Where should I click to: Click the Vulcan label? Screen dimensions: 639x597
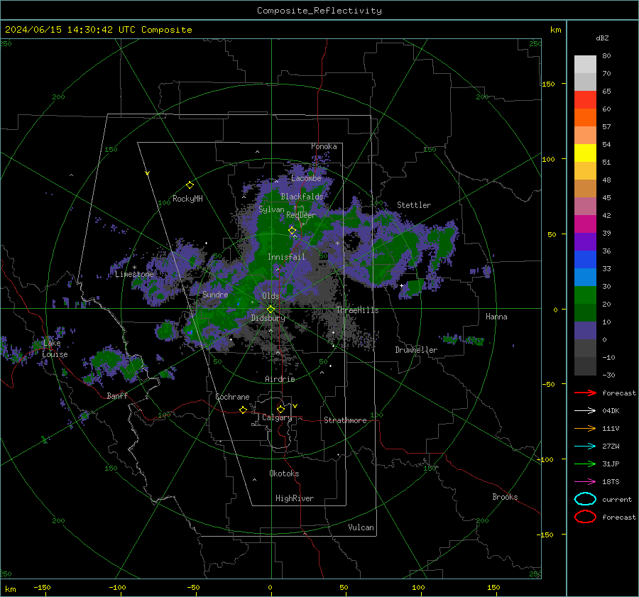(x=361, y=527)
